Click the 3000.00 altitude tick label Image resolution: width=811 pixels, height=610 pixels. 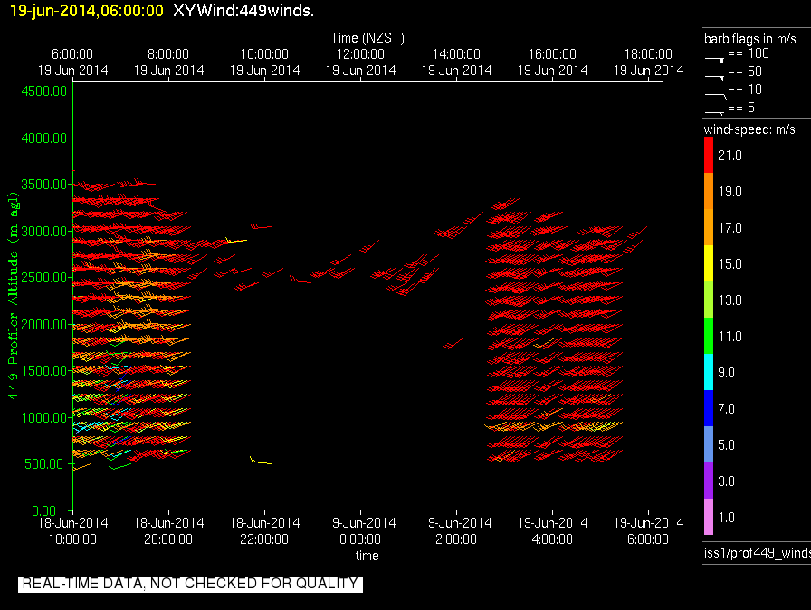(x=44, y=231)
